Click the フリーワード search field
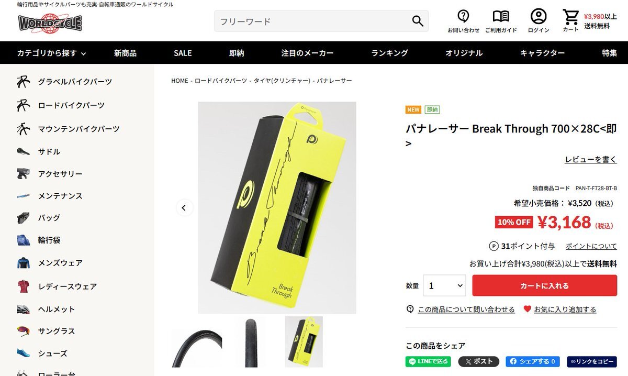Viewport: 628px width, 376px height. click(x=311, y=21)
